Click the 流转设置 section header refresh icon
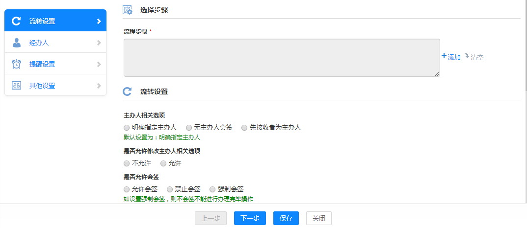The width and height of the screenshot is (527, 228). (x=127, y=91)
